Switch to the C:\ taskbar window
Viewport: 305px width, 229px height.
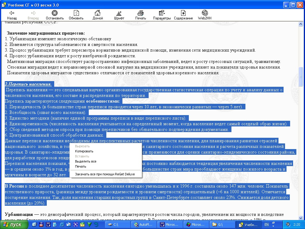(118, 225)
